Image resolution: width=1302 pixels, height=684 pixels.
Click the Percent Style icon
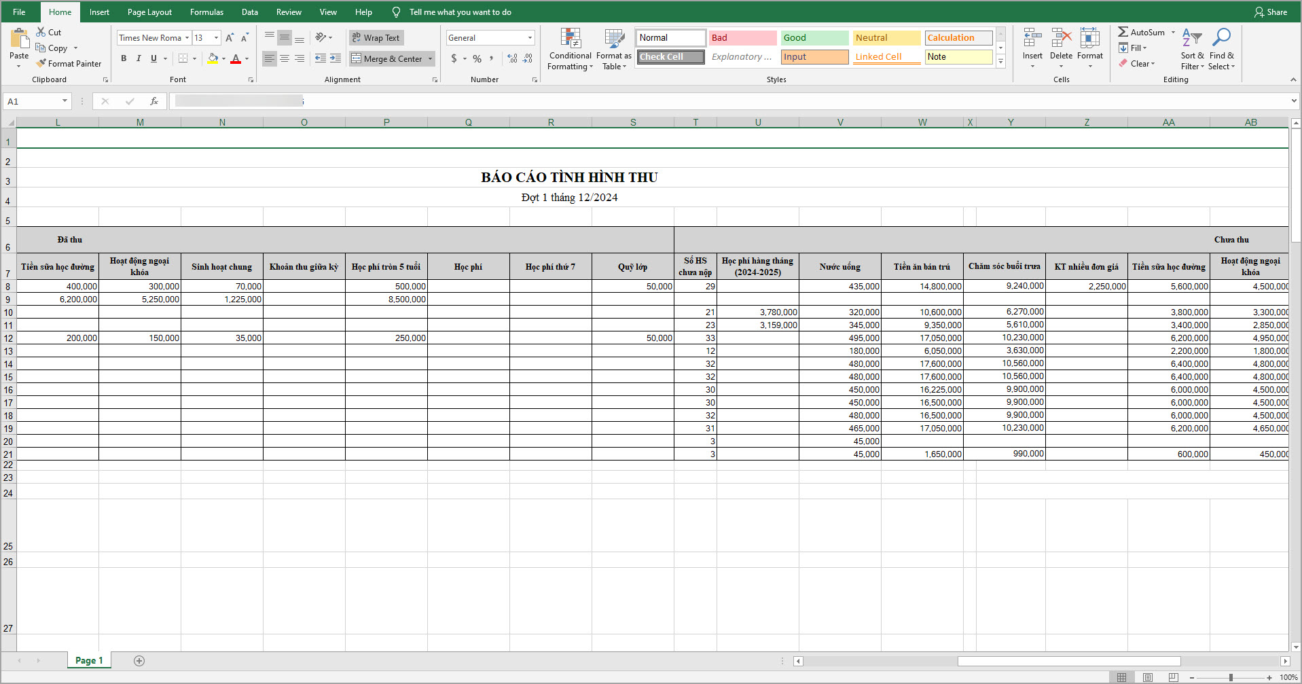pos(477,59)
